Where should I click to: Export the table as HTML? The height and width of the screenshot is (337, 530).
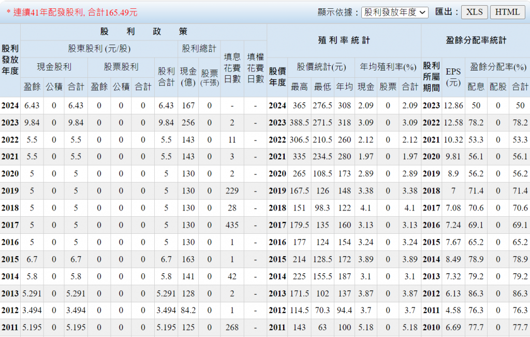tap(507, 12)
